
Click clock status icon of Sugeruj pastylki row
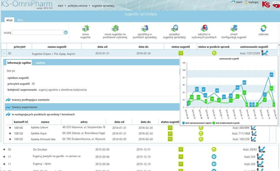coord(214,157)
